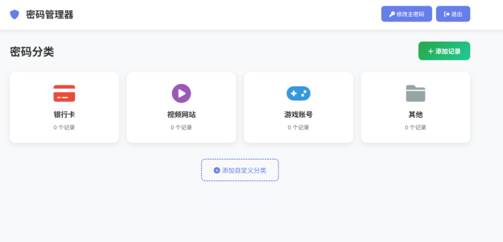The image size is (503, 242).
Task: Open the 视频网站 category title
Action: tap(181, 114)
